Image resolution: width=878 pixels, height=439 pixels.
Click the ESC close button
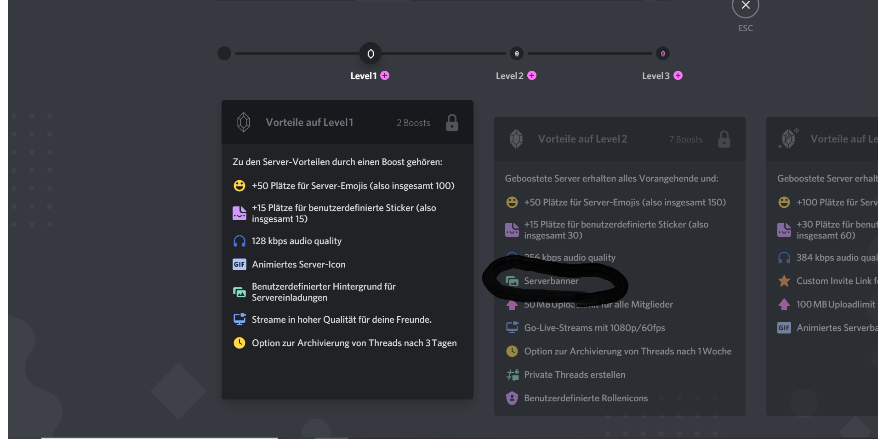(x=745, y=5)
